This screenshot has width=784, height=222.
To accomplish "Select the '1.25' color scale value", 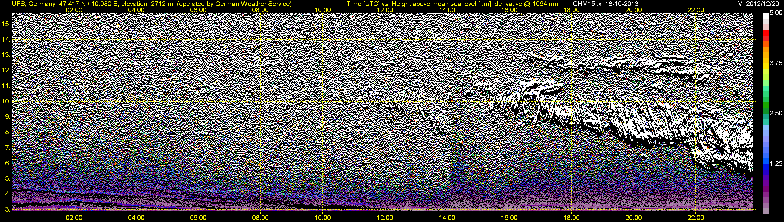I will 776,163.
